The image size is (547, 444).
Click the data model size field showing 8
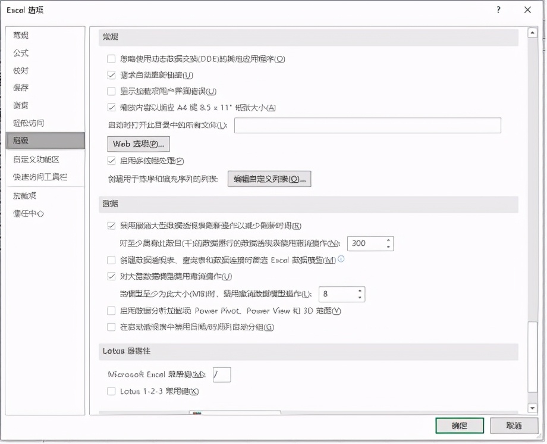point(338,294)
